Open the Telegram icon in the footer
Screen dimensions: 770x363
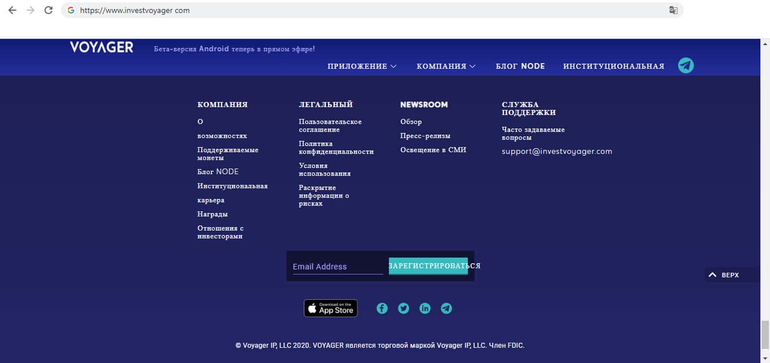coord(446,308)
